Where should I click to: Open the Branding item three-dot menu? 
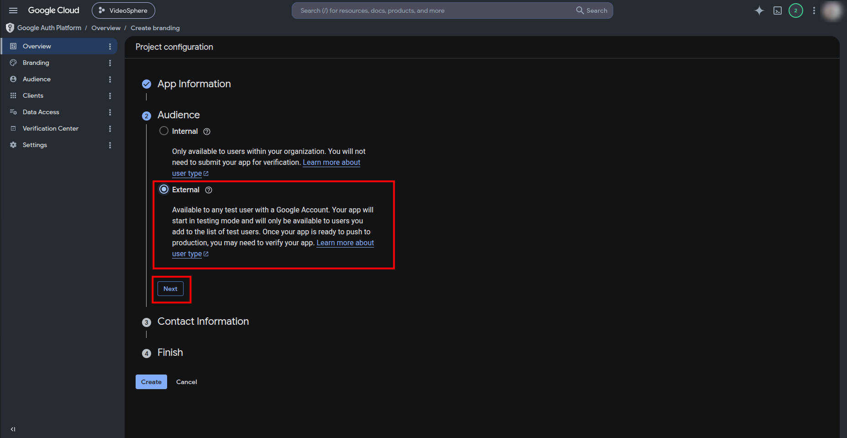(x=110, y=63)
